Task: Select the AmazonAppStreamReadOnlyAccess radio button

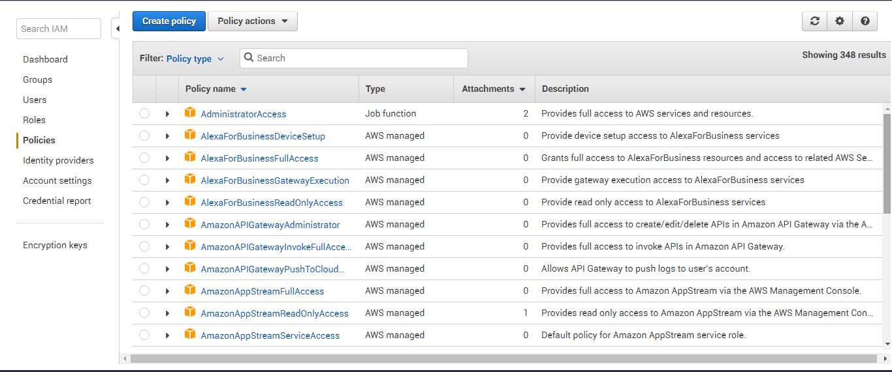Action: pos(144,313)
